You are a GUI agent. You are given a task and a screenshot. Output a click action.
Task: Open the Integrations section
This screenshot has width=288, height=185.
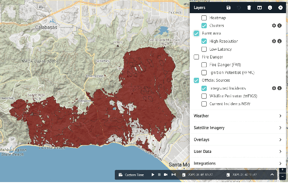(x=238, y=163)
